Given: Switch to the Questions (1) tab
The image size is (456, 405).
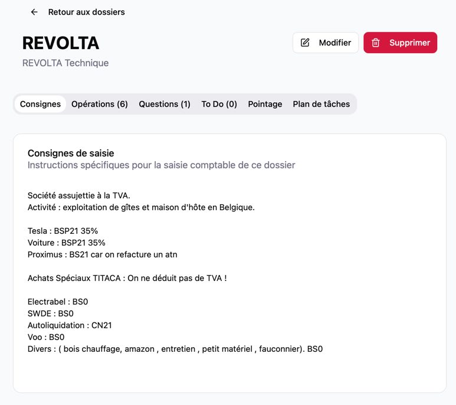Looking at the screenshot, I should pos(165,104).
